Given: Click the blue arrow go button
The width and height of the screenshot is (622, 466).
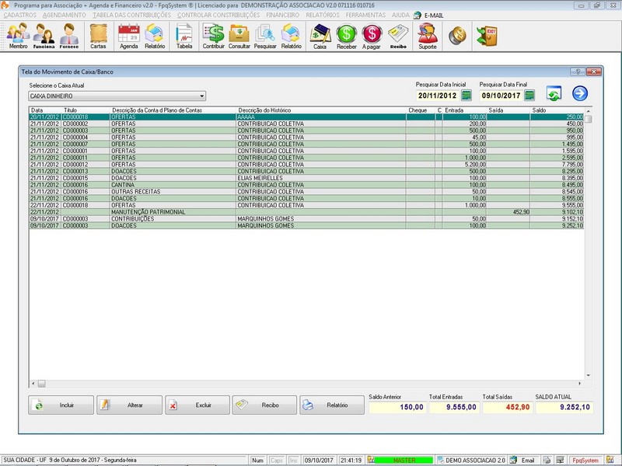Looking at the screenshot, I should pos(580,94).
